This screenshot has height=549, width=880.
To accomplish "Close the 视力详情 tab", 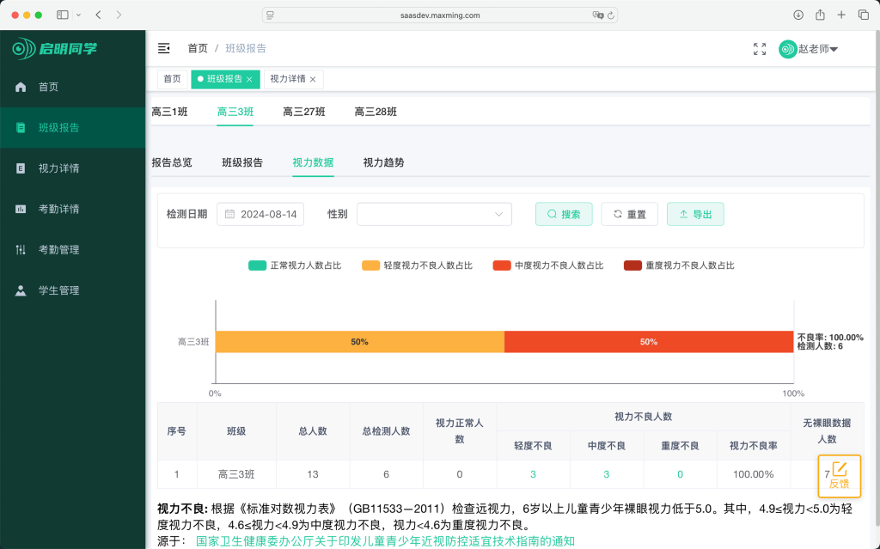I will 313,79.
